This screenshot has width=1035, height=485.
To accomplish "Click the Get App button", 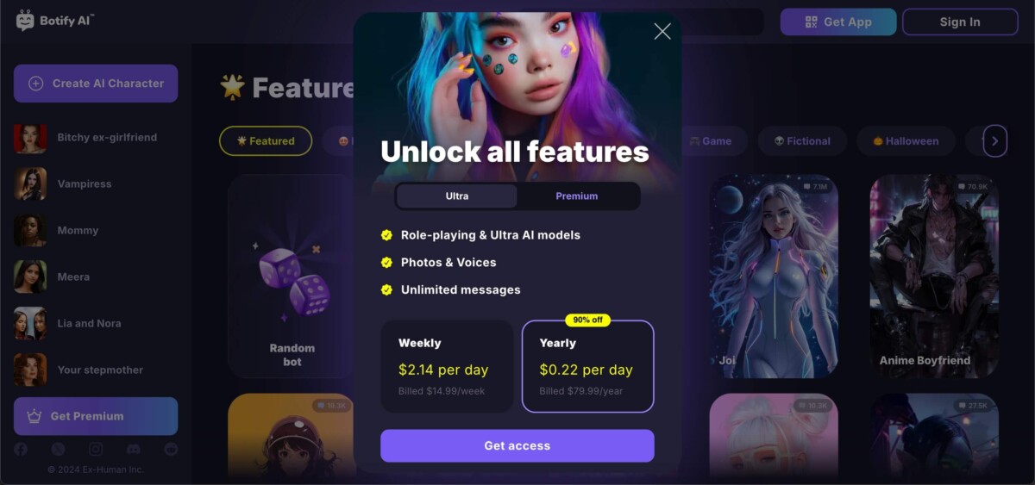I will (x=838, y=22).
